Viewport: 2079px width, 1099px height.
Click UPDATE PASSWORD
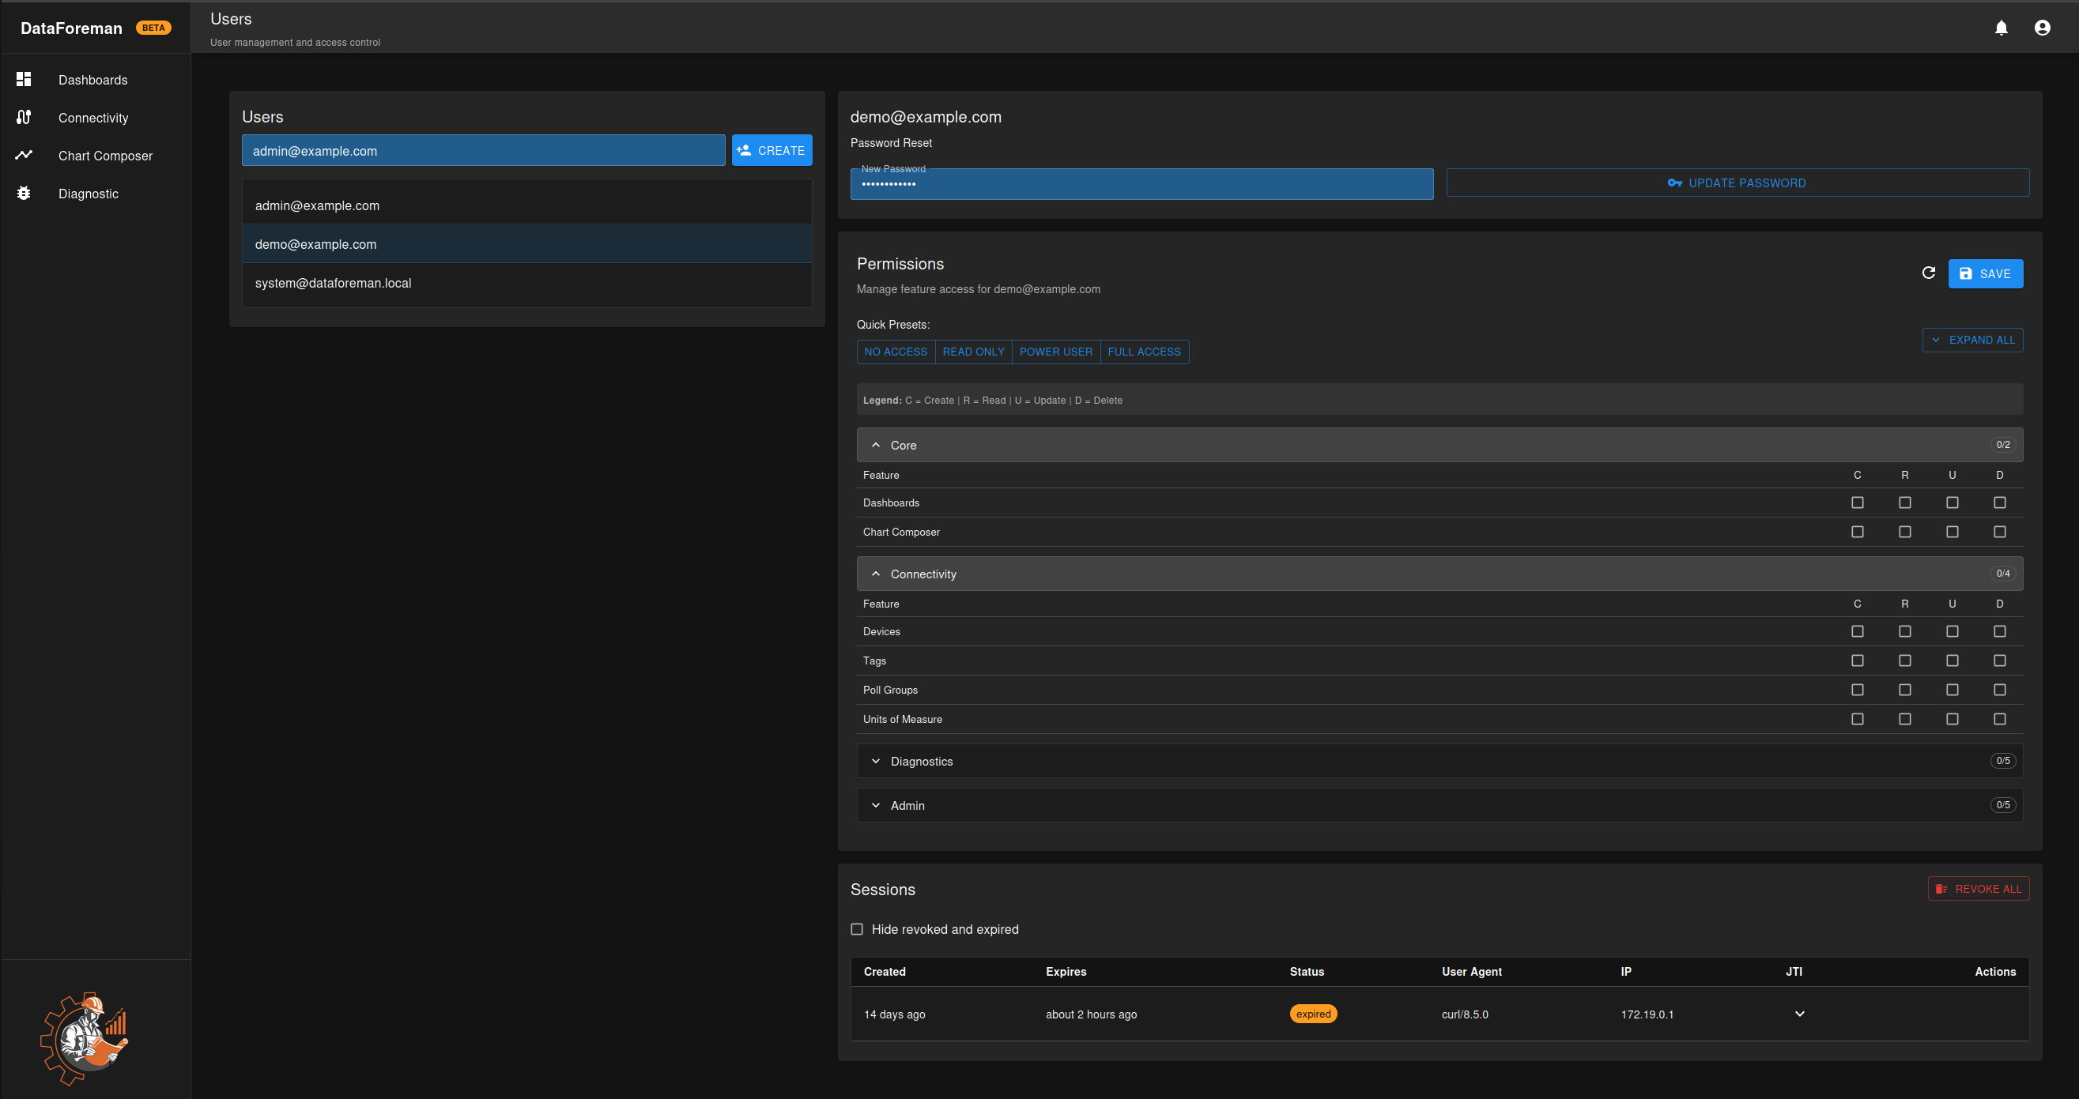tap(1738, 183)
